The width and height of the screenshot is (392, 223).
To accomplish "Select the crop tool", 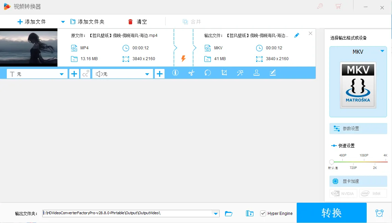I will (x=224, y=73).
